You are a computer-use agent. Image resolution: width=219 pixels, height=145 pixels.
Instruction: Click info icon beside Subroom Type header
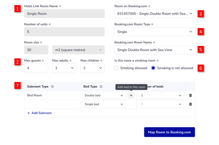[x=52, y=87]
